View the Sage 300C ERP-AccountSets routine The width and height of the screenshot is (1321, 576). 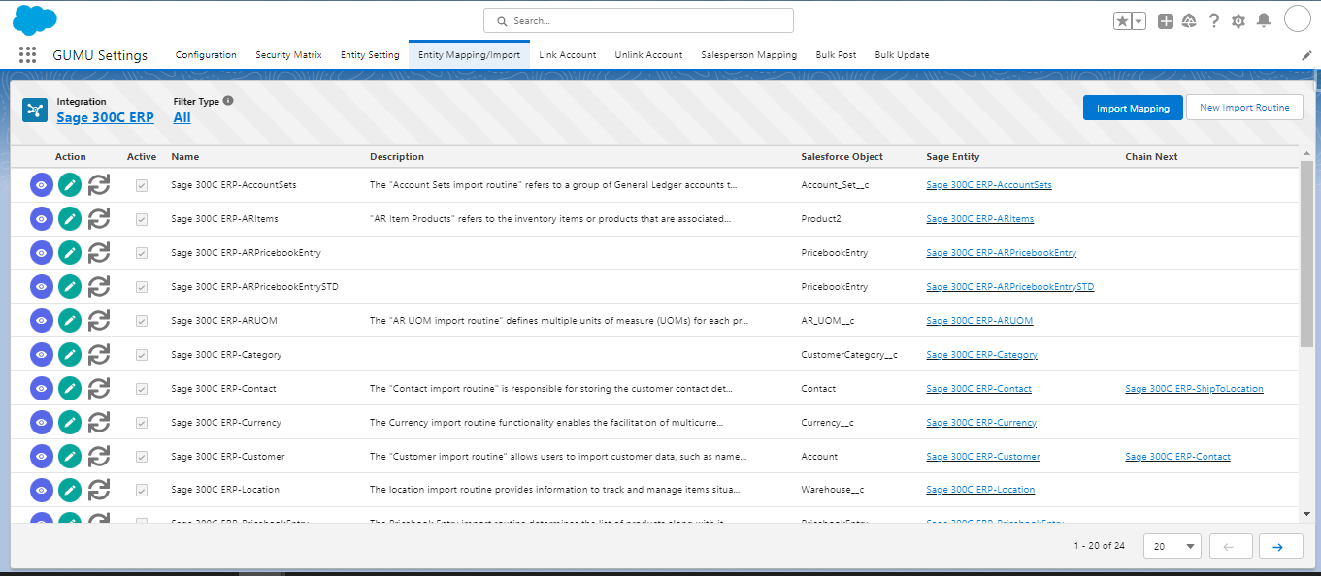click(41, 185)
